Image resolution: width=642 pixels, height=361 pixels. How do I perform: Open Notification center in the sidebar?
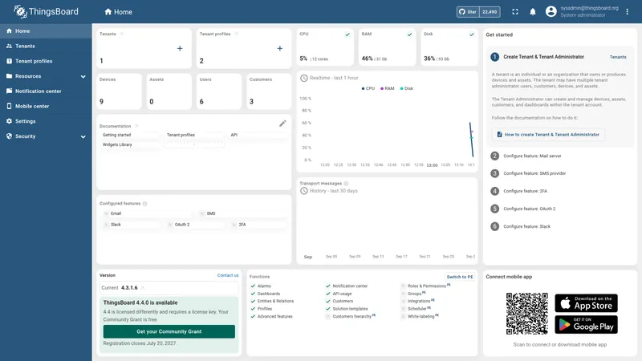[x=46, y=91]
